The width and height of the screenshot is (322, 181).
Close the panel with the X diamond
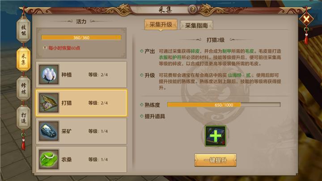click(x=306, y=20)
